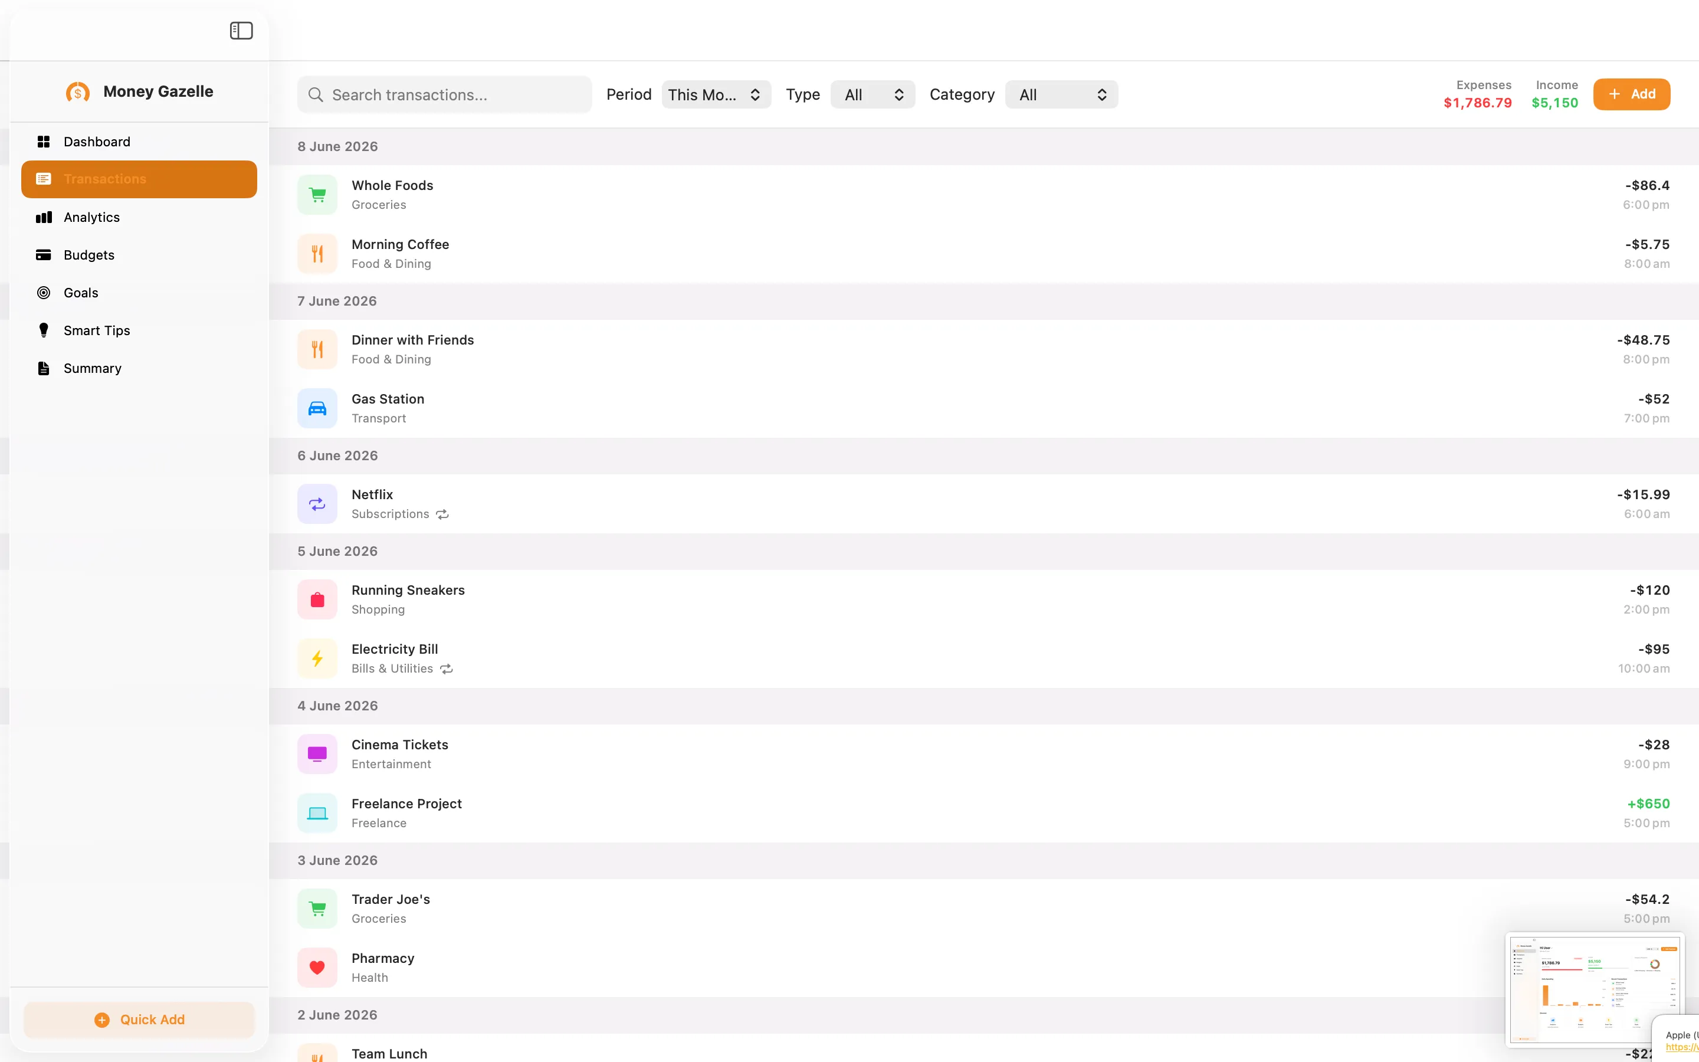Click the Goals target icon
The image size is (1699, 1062).
pos(44,293)
